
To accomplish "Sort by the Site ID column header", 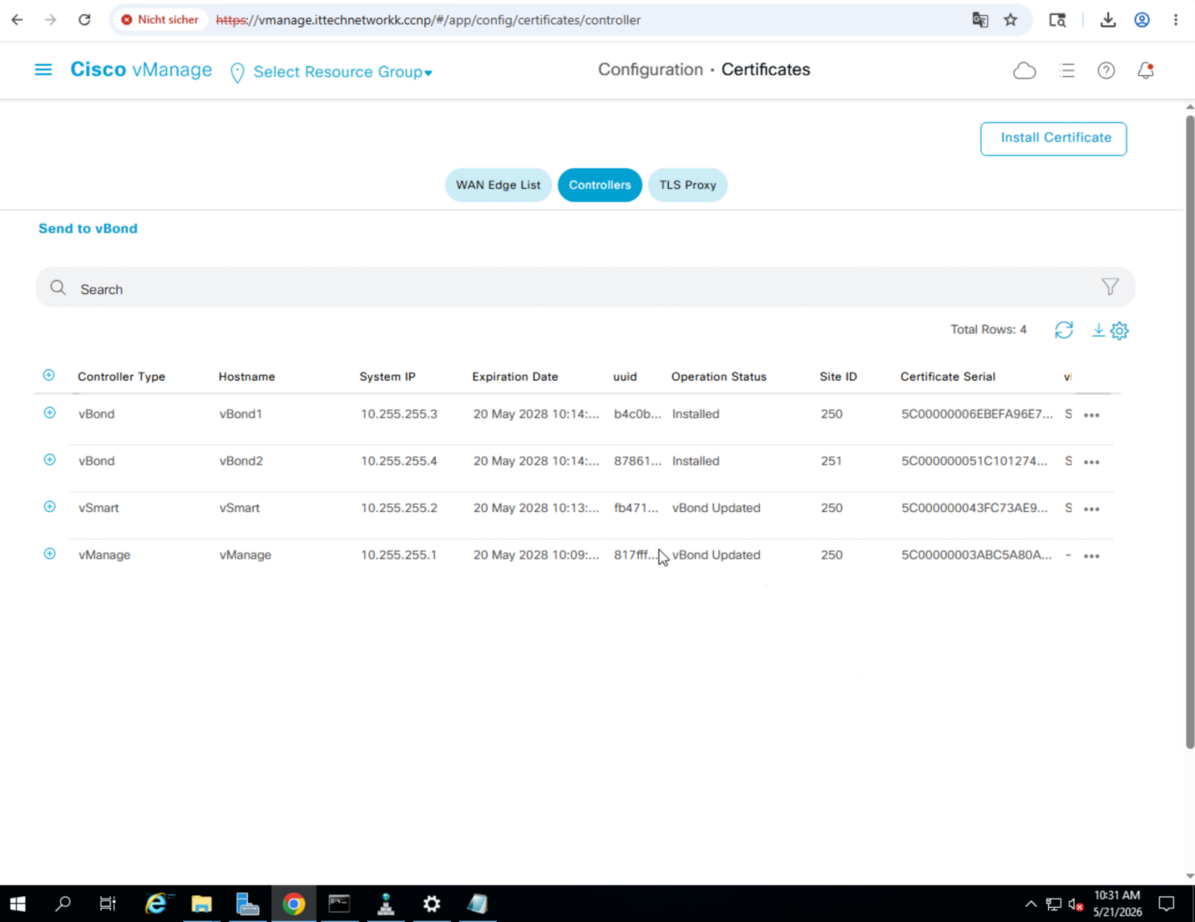I will (838, 377).
